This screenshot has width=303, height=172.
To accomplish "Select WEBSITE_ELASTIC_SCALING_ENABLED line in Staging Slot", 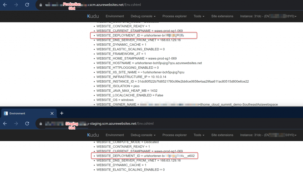I will point(130,170).
